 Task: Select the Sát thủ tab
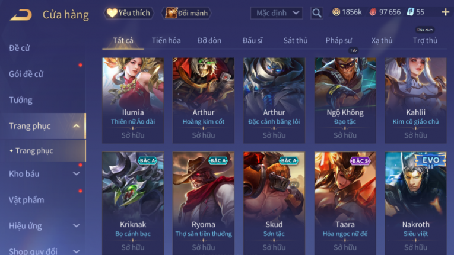pyautogui.click(x=296, y=40)
